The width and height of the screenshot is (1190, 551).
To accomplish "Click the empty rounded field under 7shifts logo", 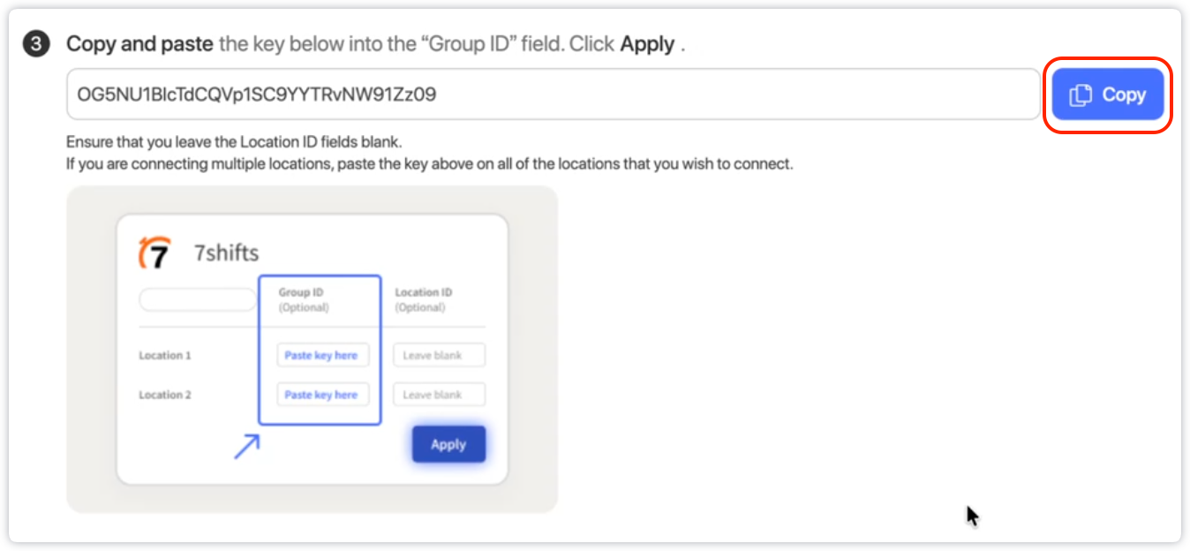I will coord(198,300).
